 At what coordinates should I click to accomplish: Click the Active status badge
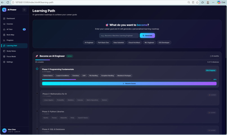point(70,56)
